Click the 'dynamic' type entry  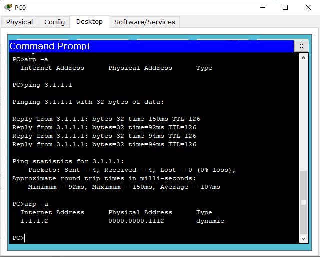coord(210,221)
